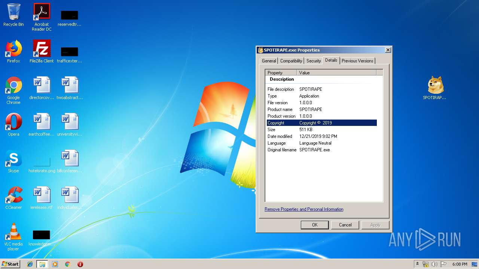Click Cancel in the Properties dialog
479x269 pixels.
pyautogui.click(x=345, y=225)
